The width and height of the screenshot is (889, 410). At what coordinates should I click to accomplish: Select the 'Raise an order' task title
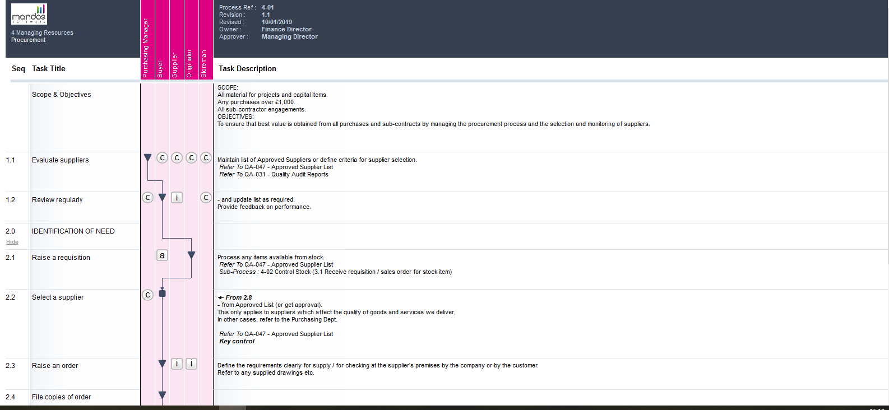pyautogui.click(x=55, y=366)
